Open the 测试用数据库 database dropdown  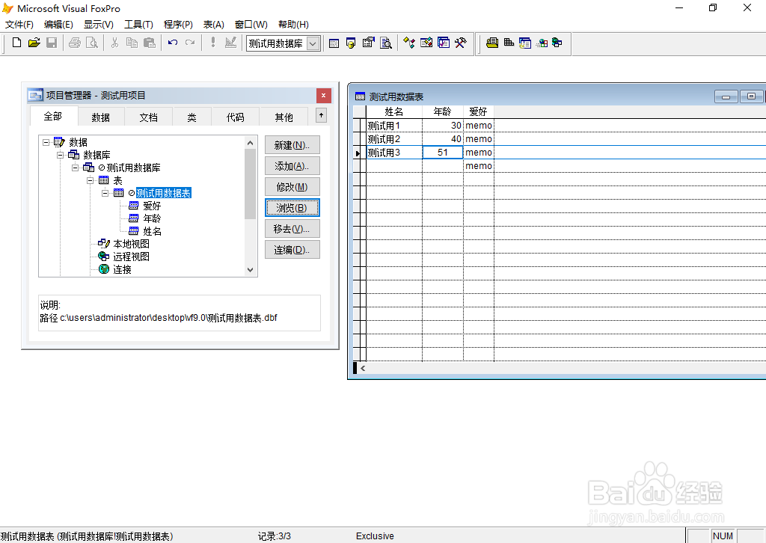point(313,43)
